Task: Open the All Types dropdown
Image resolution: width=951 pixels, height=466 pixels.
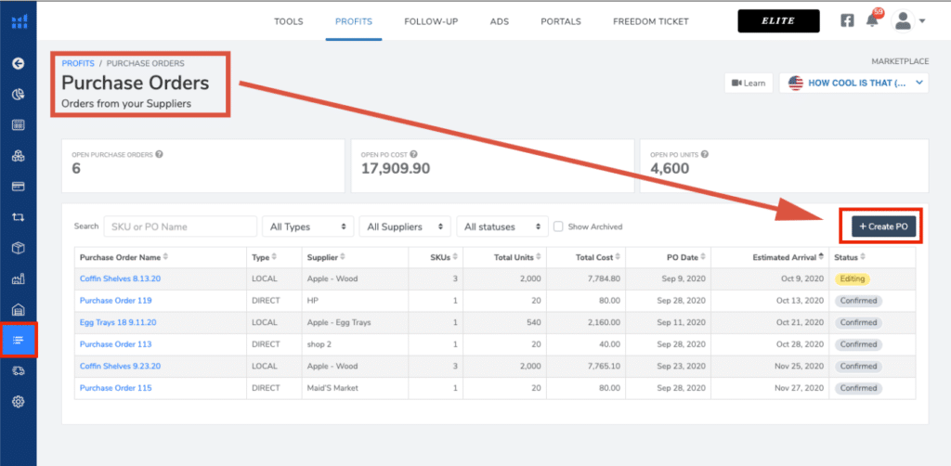Action: 308,227
